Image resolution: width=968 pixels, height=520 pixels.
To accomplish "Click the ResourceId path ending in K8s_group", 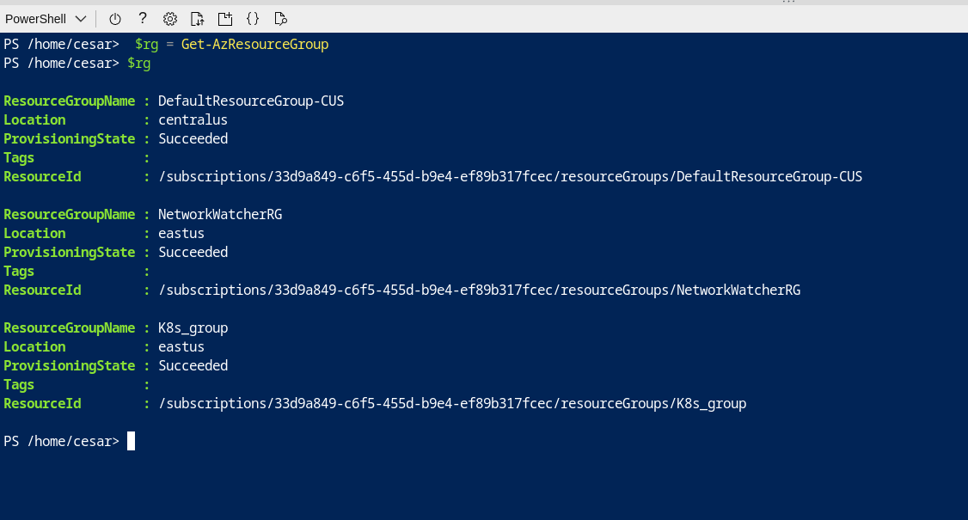I will click(x=452, y=403).
